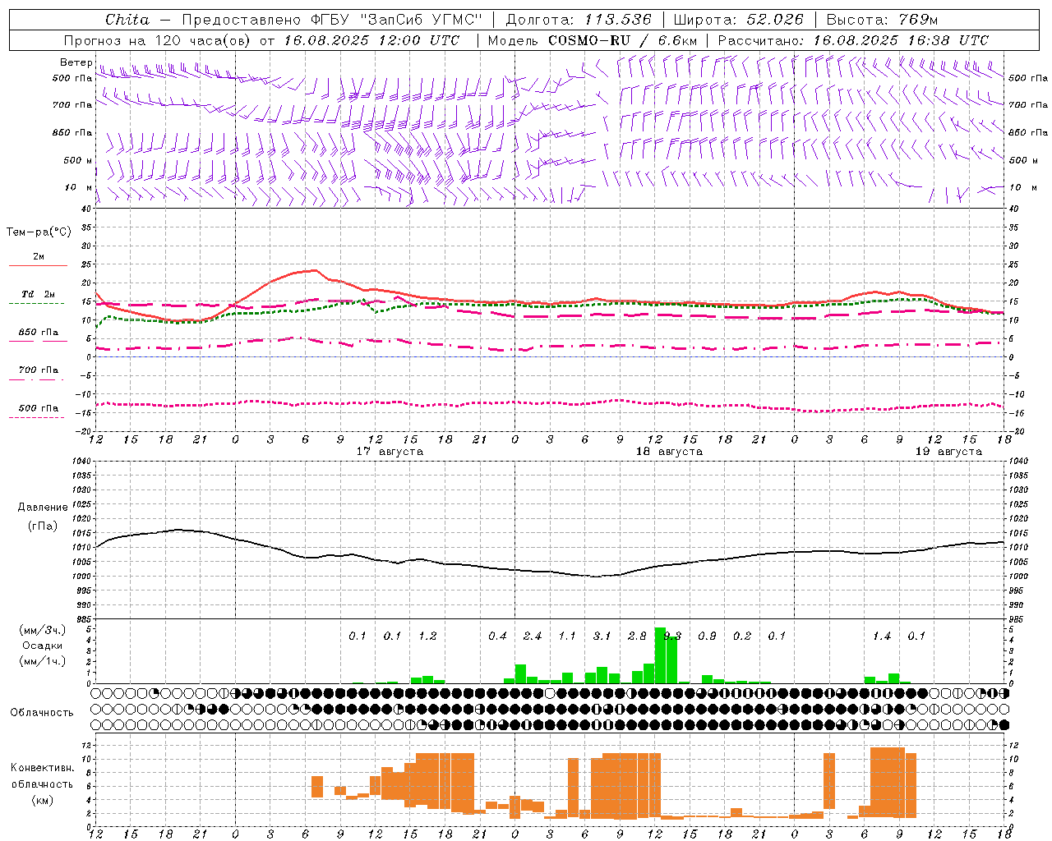Click the 0.4 three-hour precipitation value
This screenshot has width=1052, height=841.
click(497, 636)
